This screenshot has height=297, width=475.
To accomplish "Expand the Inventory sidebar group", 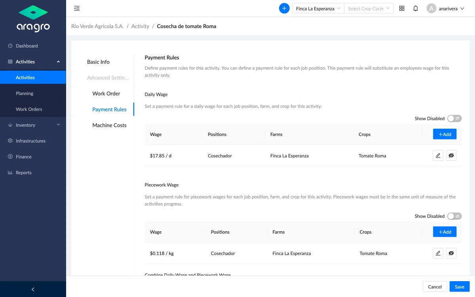I will click(x=59, y=125).
